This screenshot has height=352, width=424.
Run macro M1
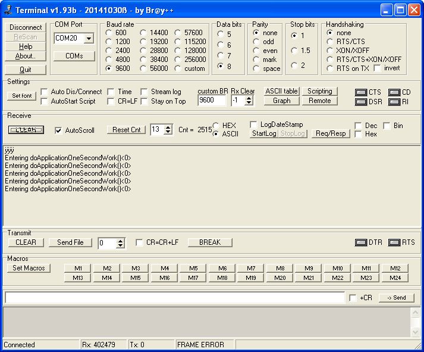point(78,269)
